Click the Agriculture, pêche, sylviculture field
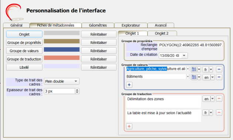The width and height of the screenshot is (233, 140). [156, 69]
